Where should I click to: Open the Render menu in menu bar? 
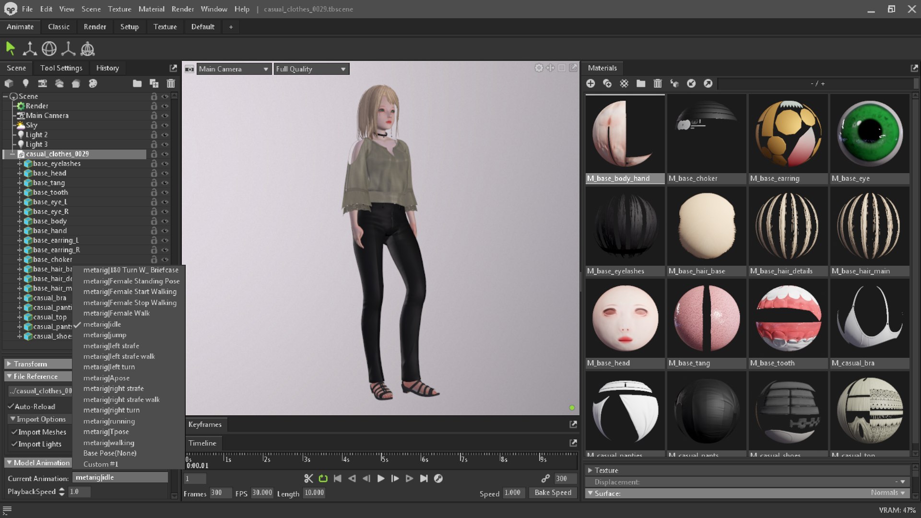183,9
